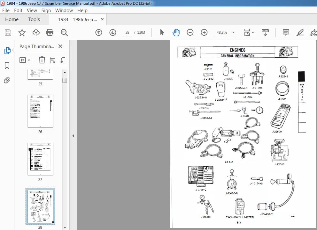Close the 1984 - 1986 Jeep document tab
Viewport: 317px width, 230px height.
tap(102, 19)
